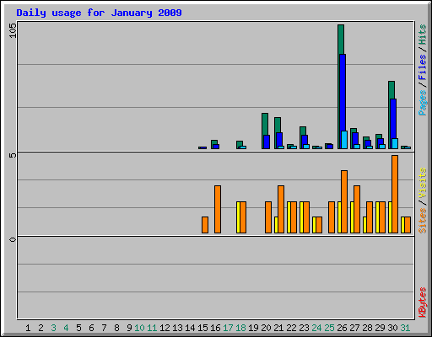
Task: Click day label "17" on the x-axis
Action: (x=228, y=328)
